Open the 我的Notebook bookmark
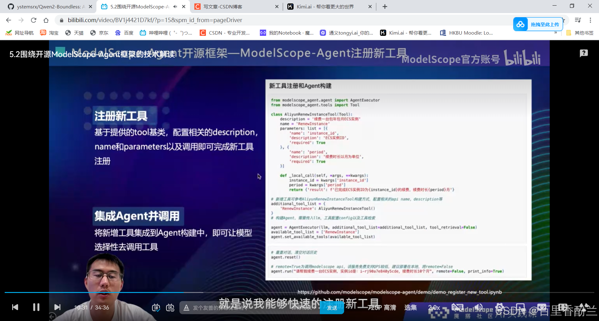 pyautogui.click(x=287, y=33)
